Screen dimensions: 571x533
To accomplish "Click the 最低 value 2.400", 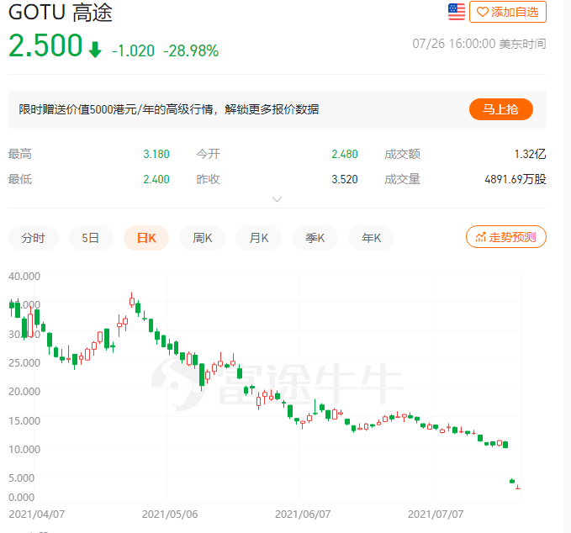I will [x=156, y=179].
